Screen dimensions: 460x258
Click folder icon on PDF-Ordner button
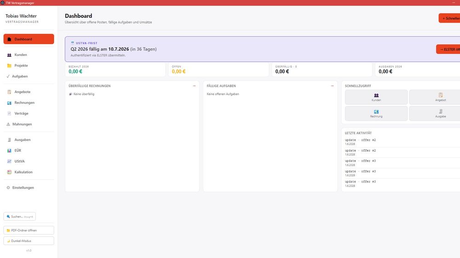(8, 230)
